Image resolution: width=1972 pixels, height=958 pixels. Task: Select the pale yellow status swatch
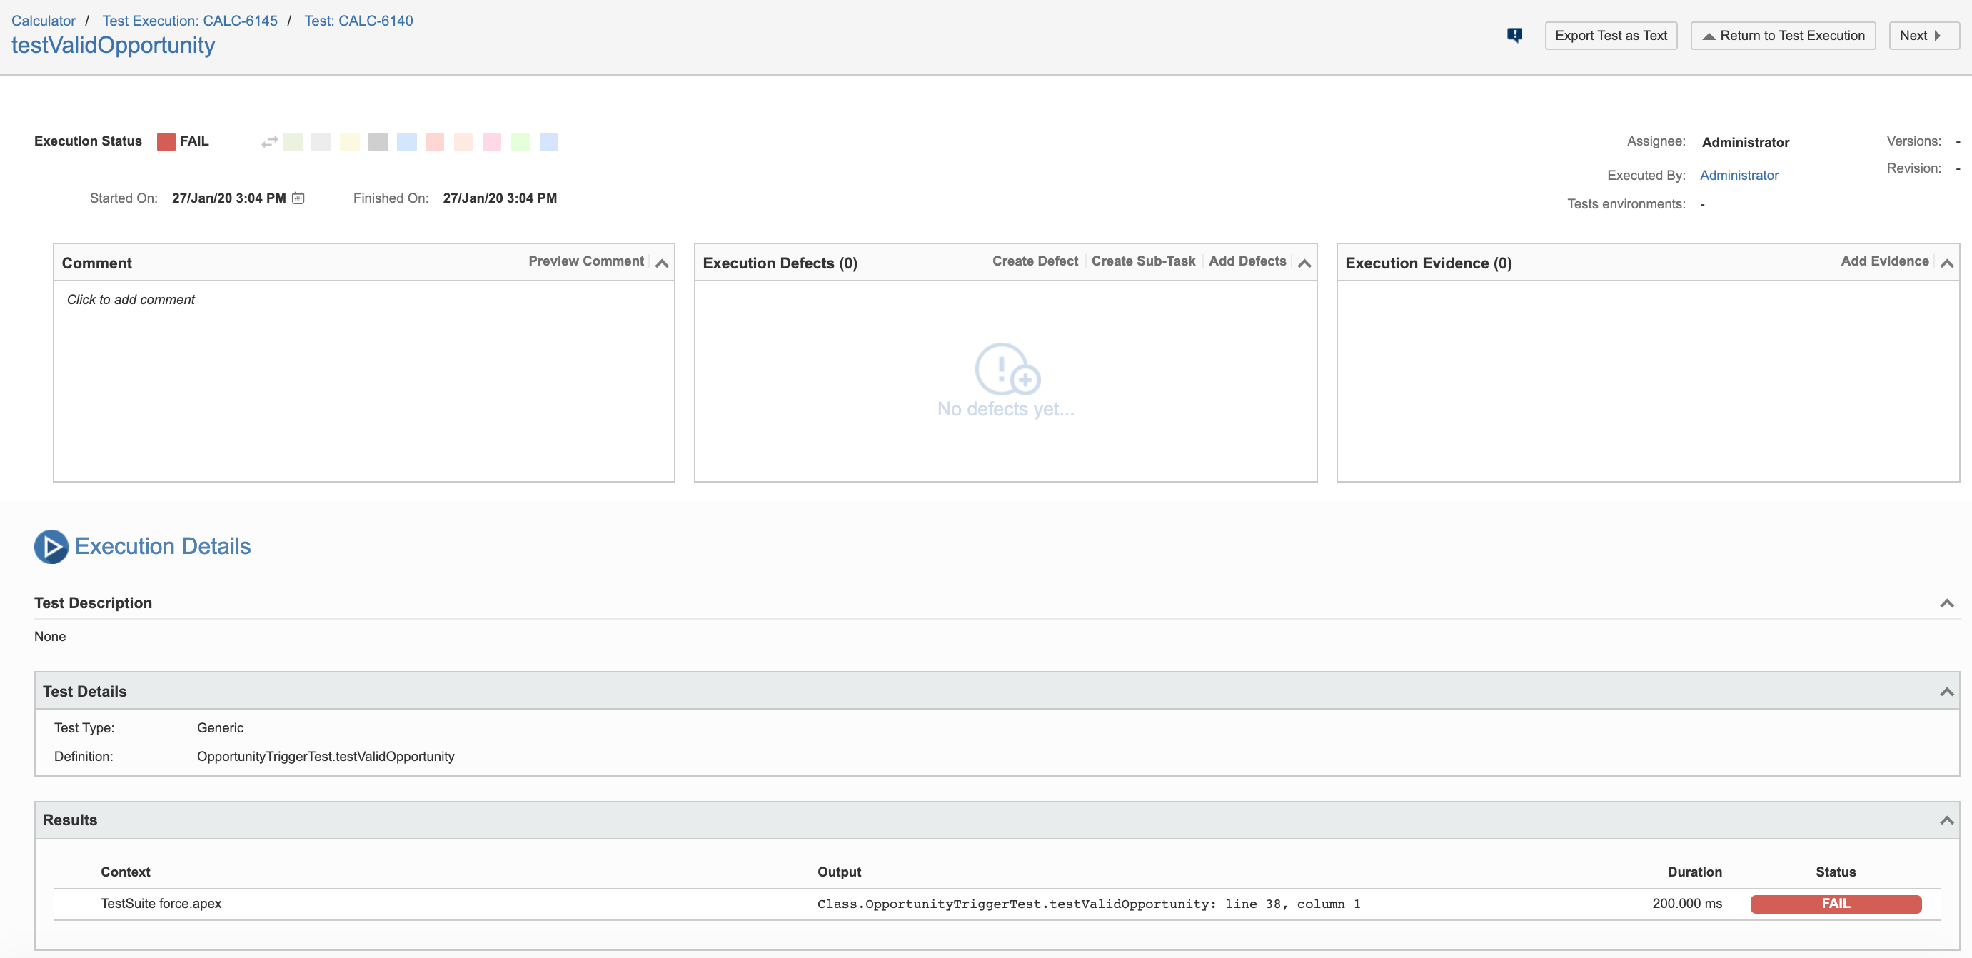[x=350, y=141]
